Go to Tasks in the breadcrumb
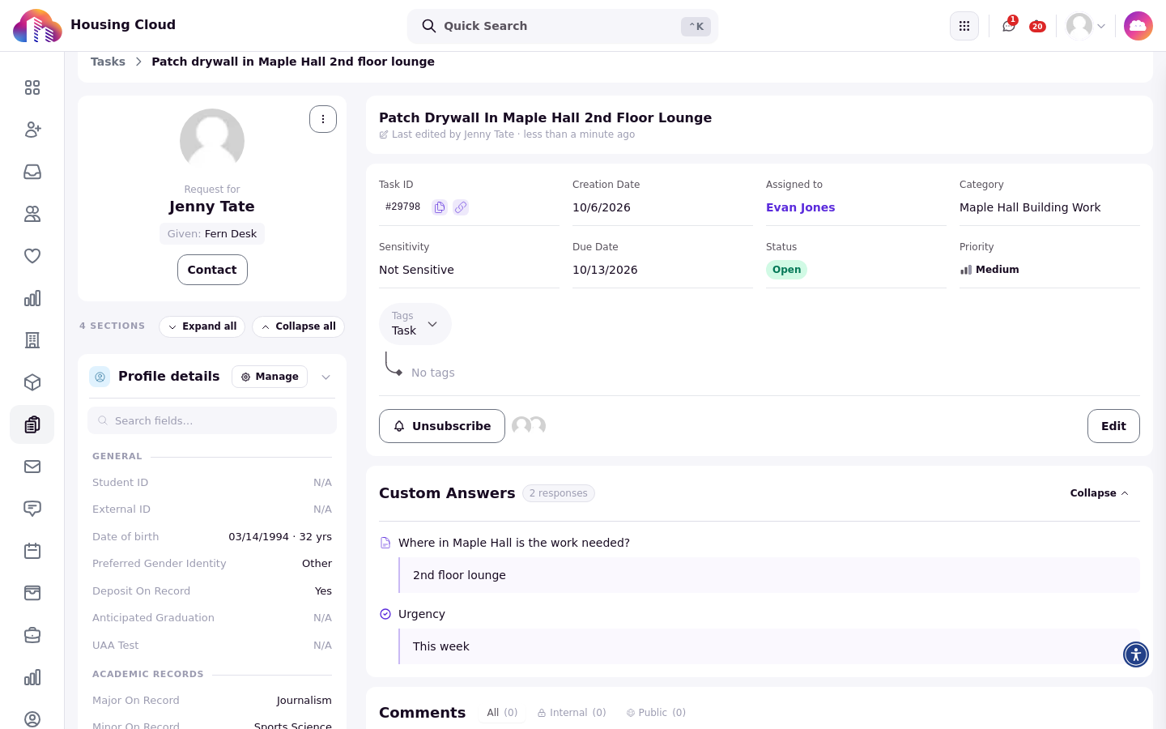Image resolution: width=1166 pixels, height=729 pixels. (x=108, y=62)
